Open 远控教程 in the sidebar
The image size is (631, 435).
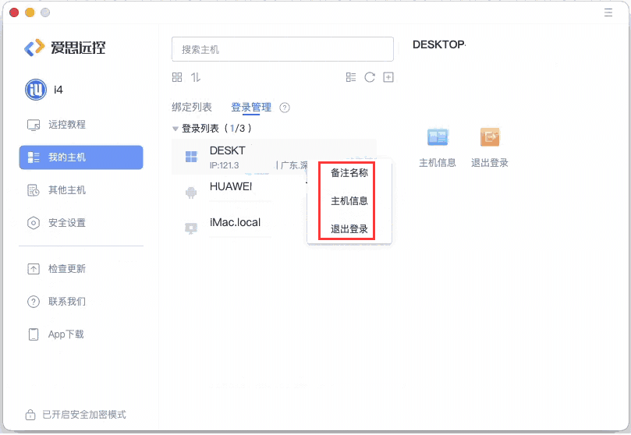pos(67,125)
